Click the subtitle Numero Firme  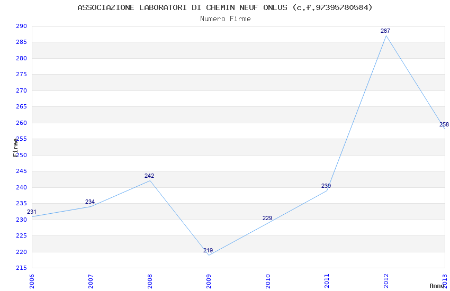(x=226, y=19)
